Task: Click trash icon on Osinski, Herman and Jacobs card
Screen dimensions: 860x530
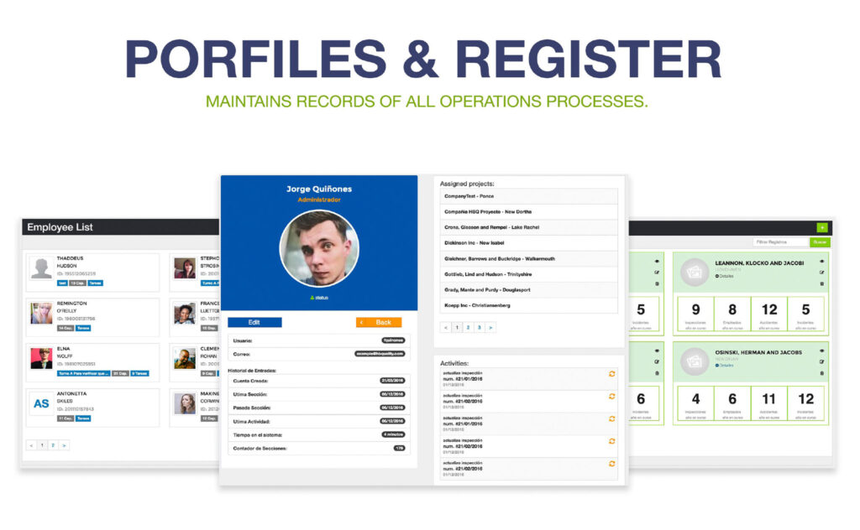Action: pyautogui.click(x=821, y=373)
